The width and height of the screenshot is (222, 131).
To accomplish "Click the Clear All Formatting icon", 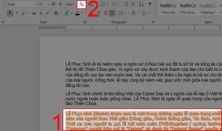I will click(x=81, y=4).
